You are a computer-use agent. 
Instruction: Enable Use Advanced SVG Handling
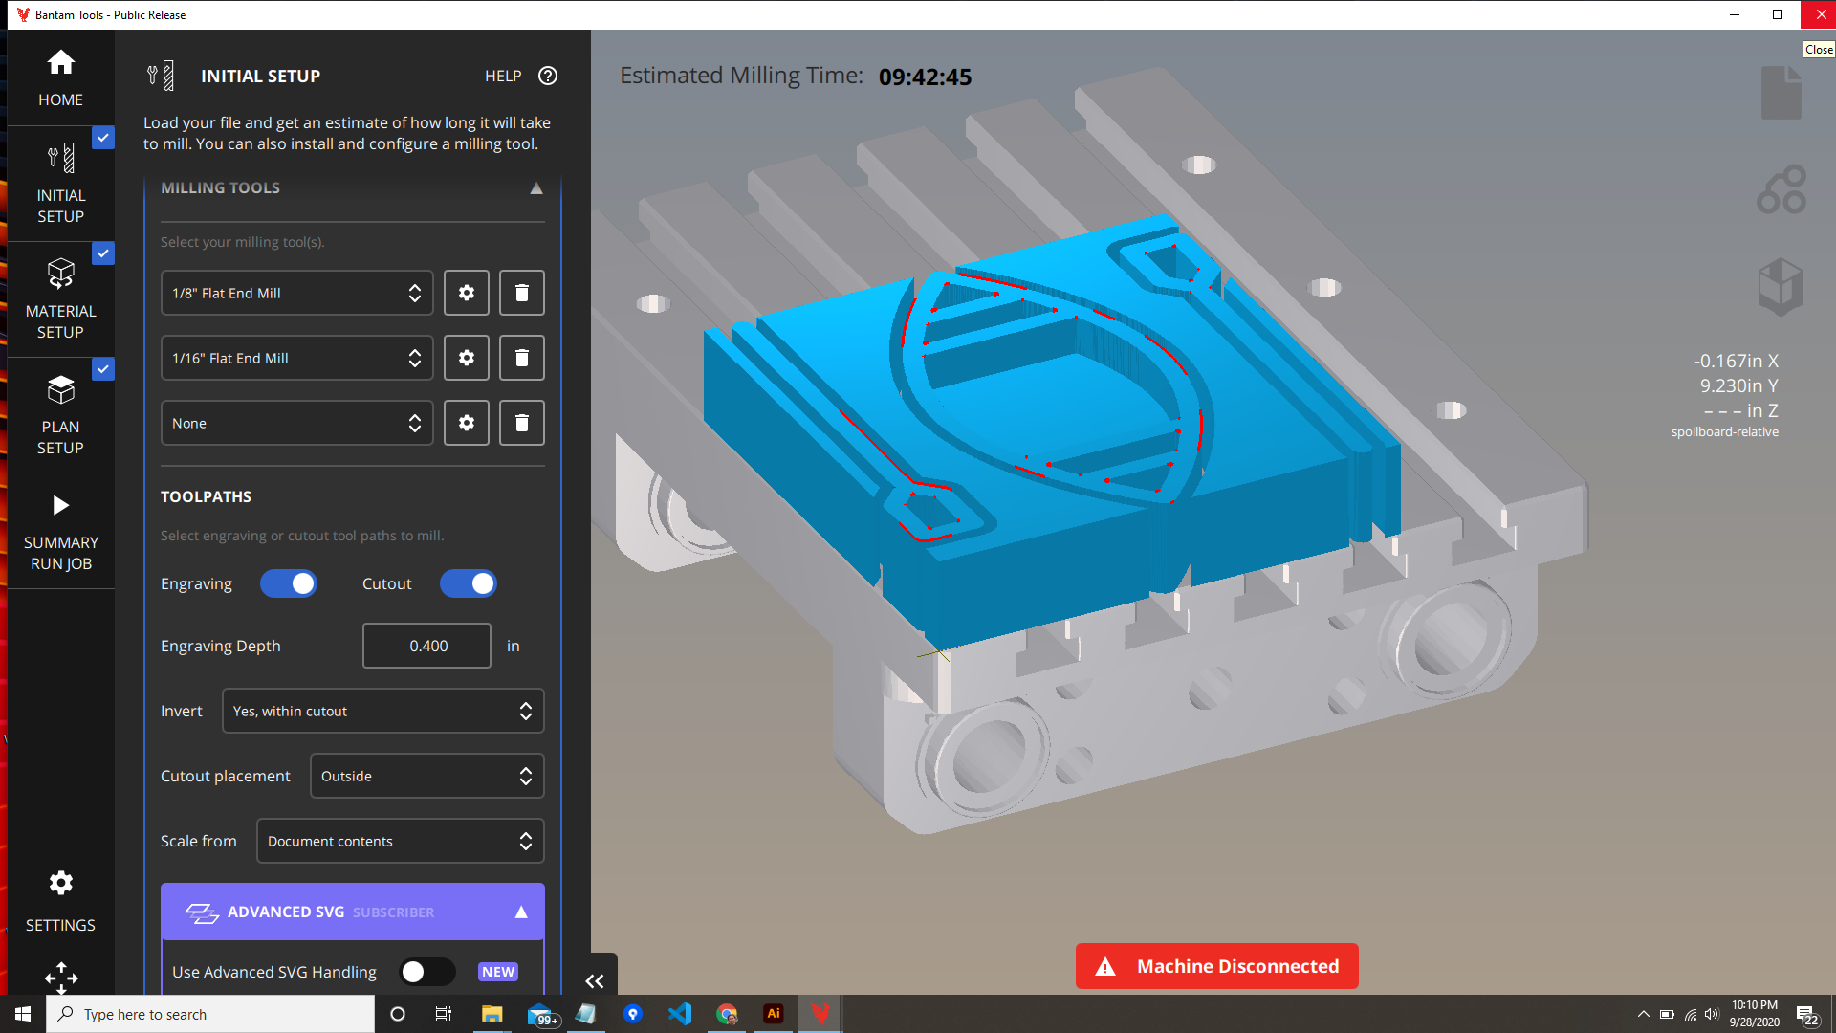pyautogui.click(x=427, y=972)
